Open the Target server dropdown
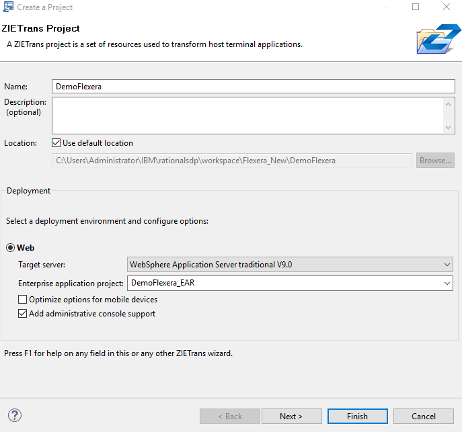This screenshot has height=432, width=462. (x=290, y=265)
